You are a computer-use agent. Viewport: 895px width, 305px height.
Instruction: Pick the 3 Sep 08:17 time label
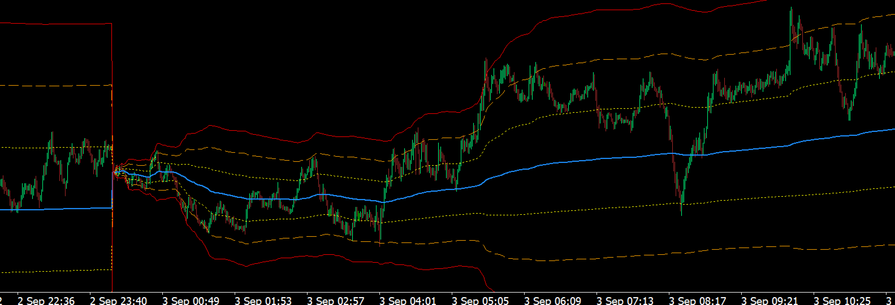click(697, 300)
